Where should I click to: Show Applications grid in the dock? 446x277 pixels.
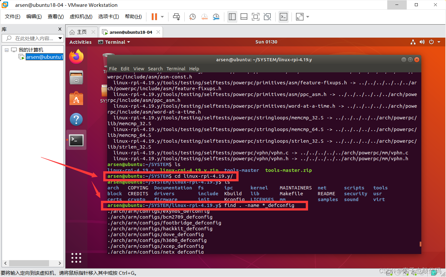(76, 258)
